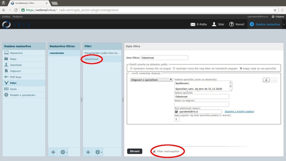
Task: Click plus icon under Nastavitve filtrov
Action: 53,152
